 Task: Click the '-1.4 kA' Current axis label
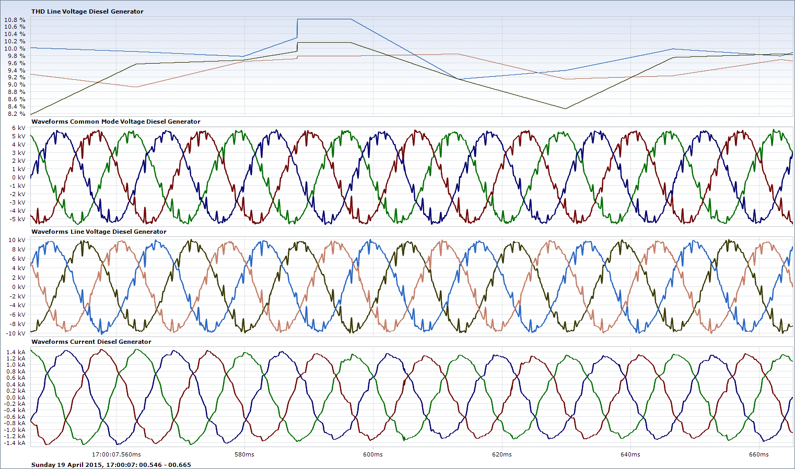pos(15,443)
